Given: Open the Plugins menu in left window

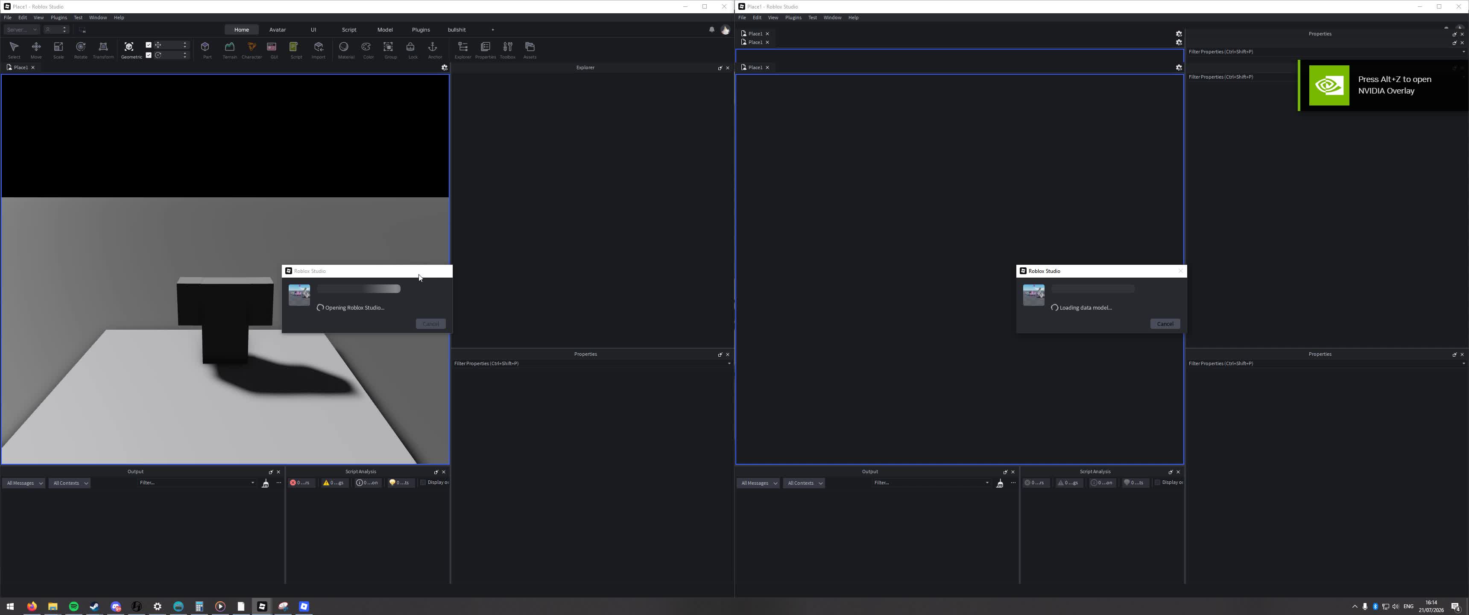Looking at the screenshot, I should [59, 18].
